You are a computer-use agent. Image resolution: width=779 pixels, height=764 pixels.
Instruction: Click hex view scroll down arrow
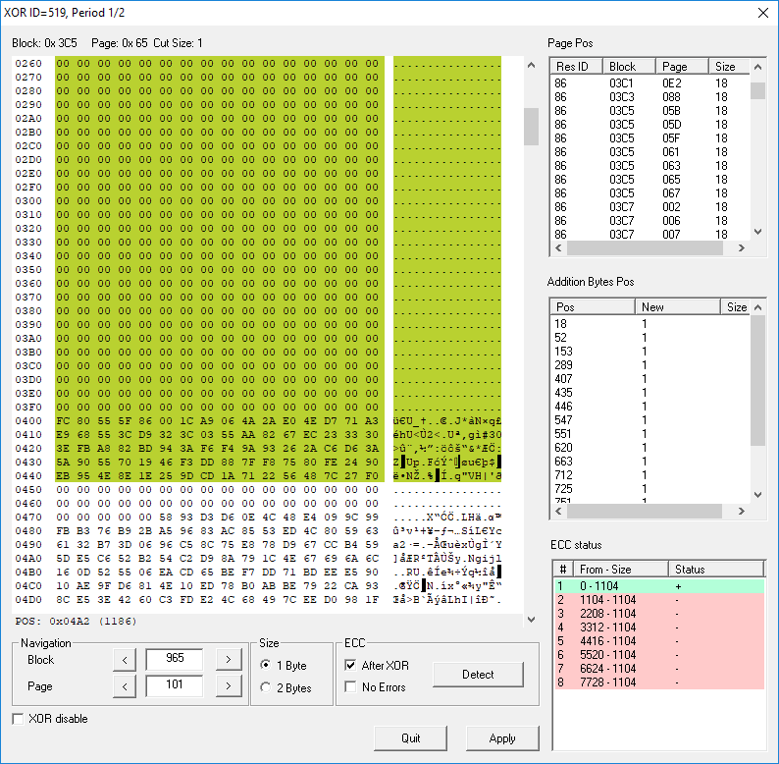pos(531,620)
